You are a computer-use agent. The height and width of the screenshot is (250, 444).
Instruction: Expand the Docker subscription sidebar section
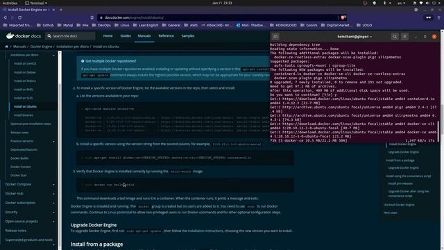point(53,203)
